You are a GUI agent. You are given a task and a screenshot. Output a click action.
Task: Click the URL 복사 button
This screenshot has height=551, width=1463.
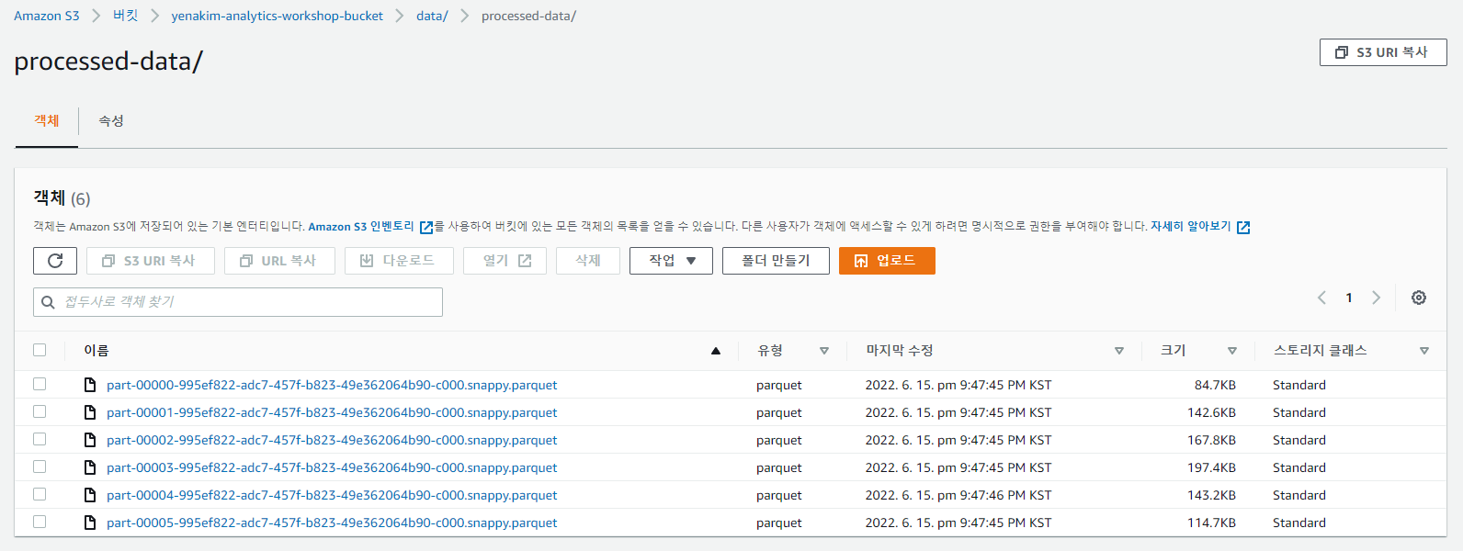tap(279, 261)
